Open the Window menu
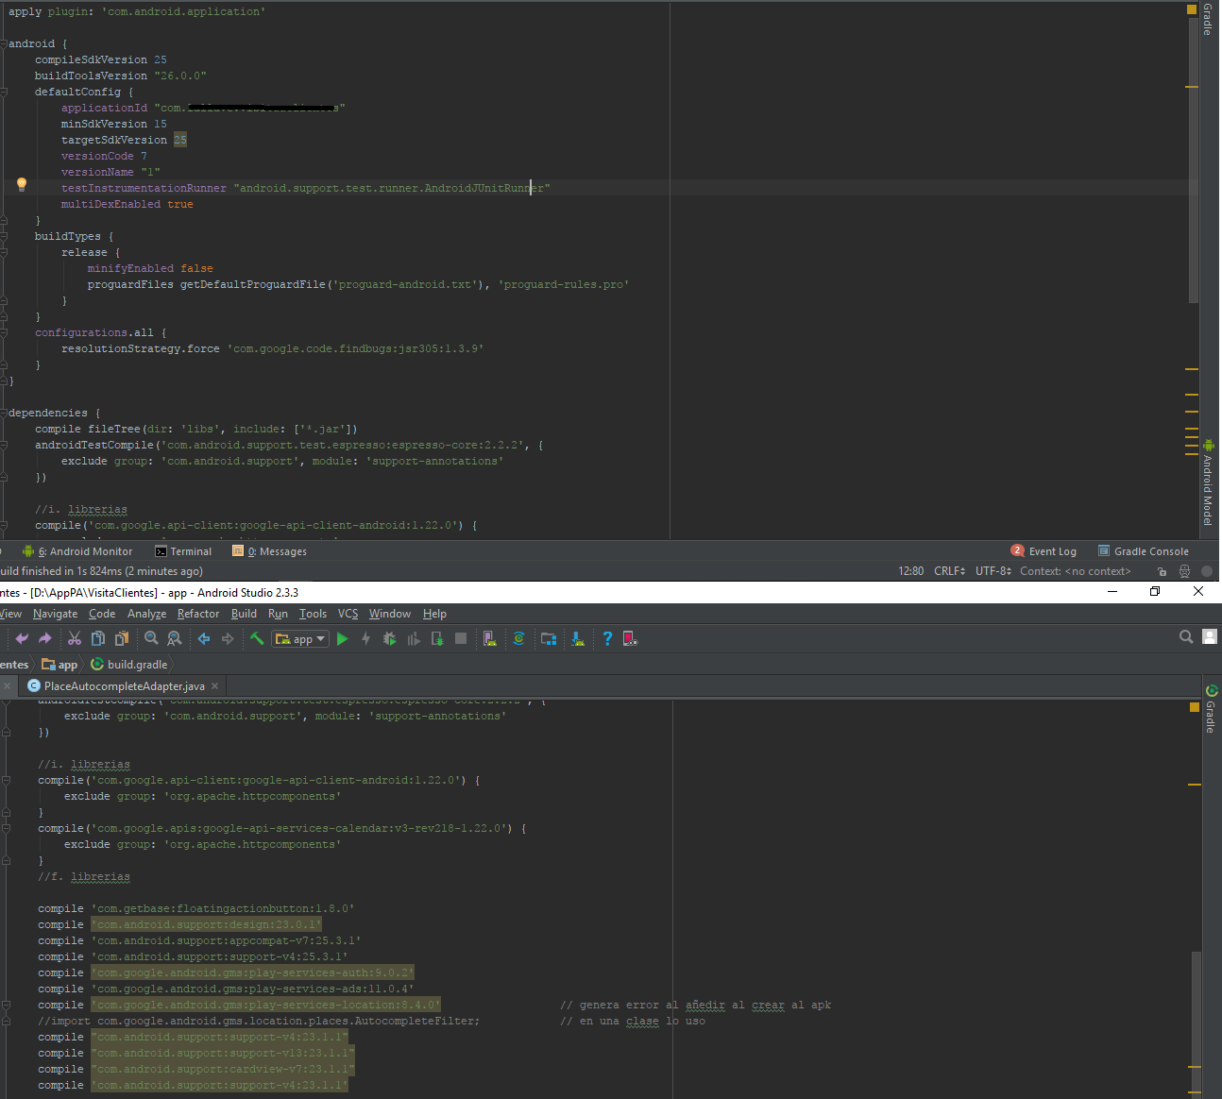Image resolution: width=1222 pixels, height=1099 pixels. click(390, 614)
